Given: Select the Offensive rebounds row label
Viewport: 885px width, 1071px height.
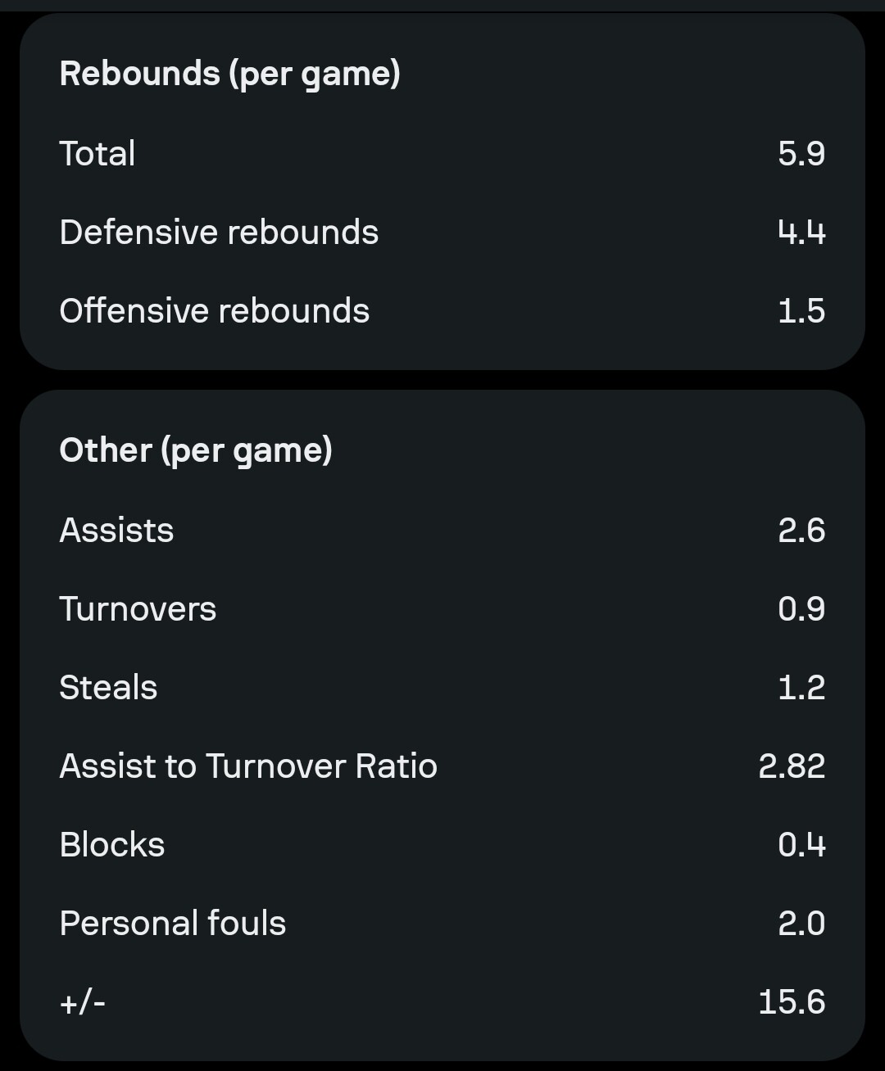Looking at the screenshot, I should tap(214, 310).
